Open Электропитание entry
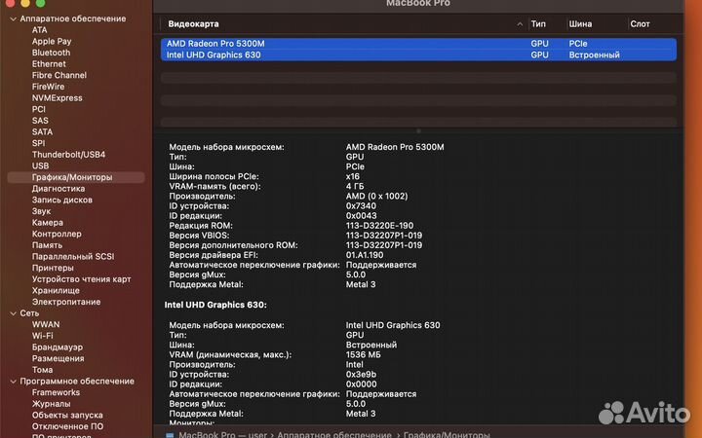Image resolution: width=702 pixels, height=438 pixels. (66, 302)
